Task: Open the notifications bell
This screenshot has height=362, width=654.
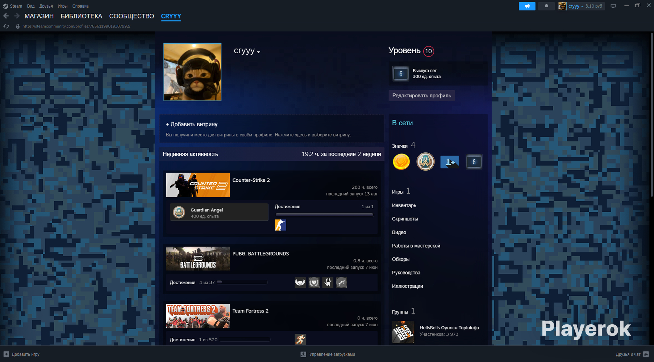Action: 546,6
